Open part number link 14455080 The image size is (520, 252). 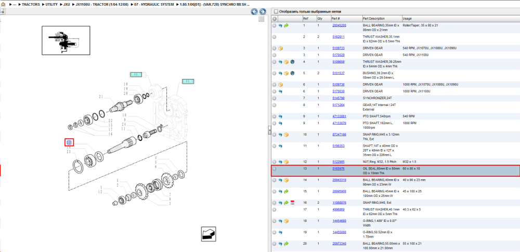pos(339,232)
